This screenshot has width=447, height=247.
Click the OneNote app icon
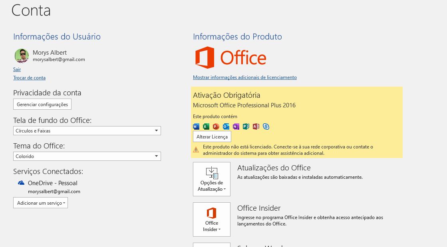[236, 126]
